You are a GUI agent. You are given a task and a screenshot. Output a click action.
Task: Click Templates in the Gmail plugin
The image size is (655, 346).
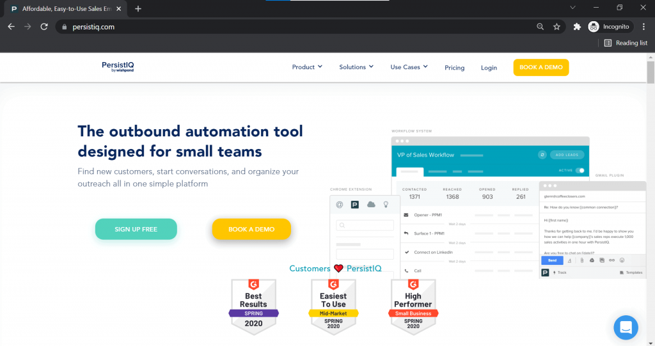pos(631,272)
